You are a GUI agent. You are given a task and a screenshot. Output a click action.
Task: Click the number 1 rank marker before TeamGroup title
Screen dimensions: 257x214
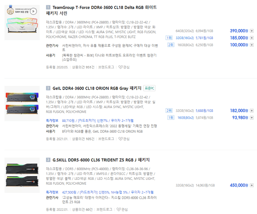(x=48, y=7)
